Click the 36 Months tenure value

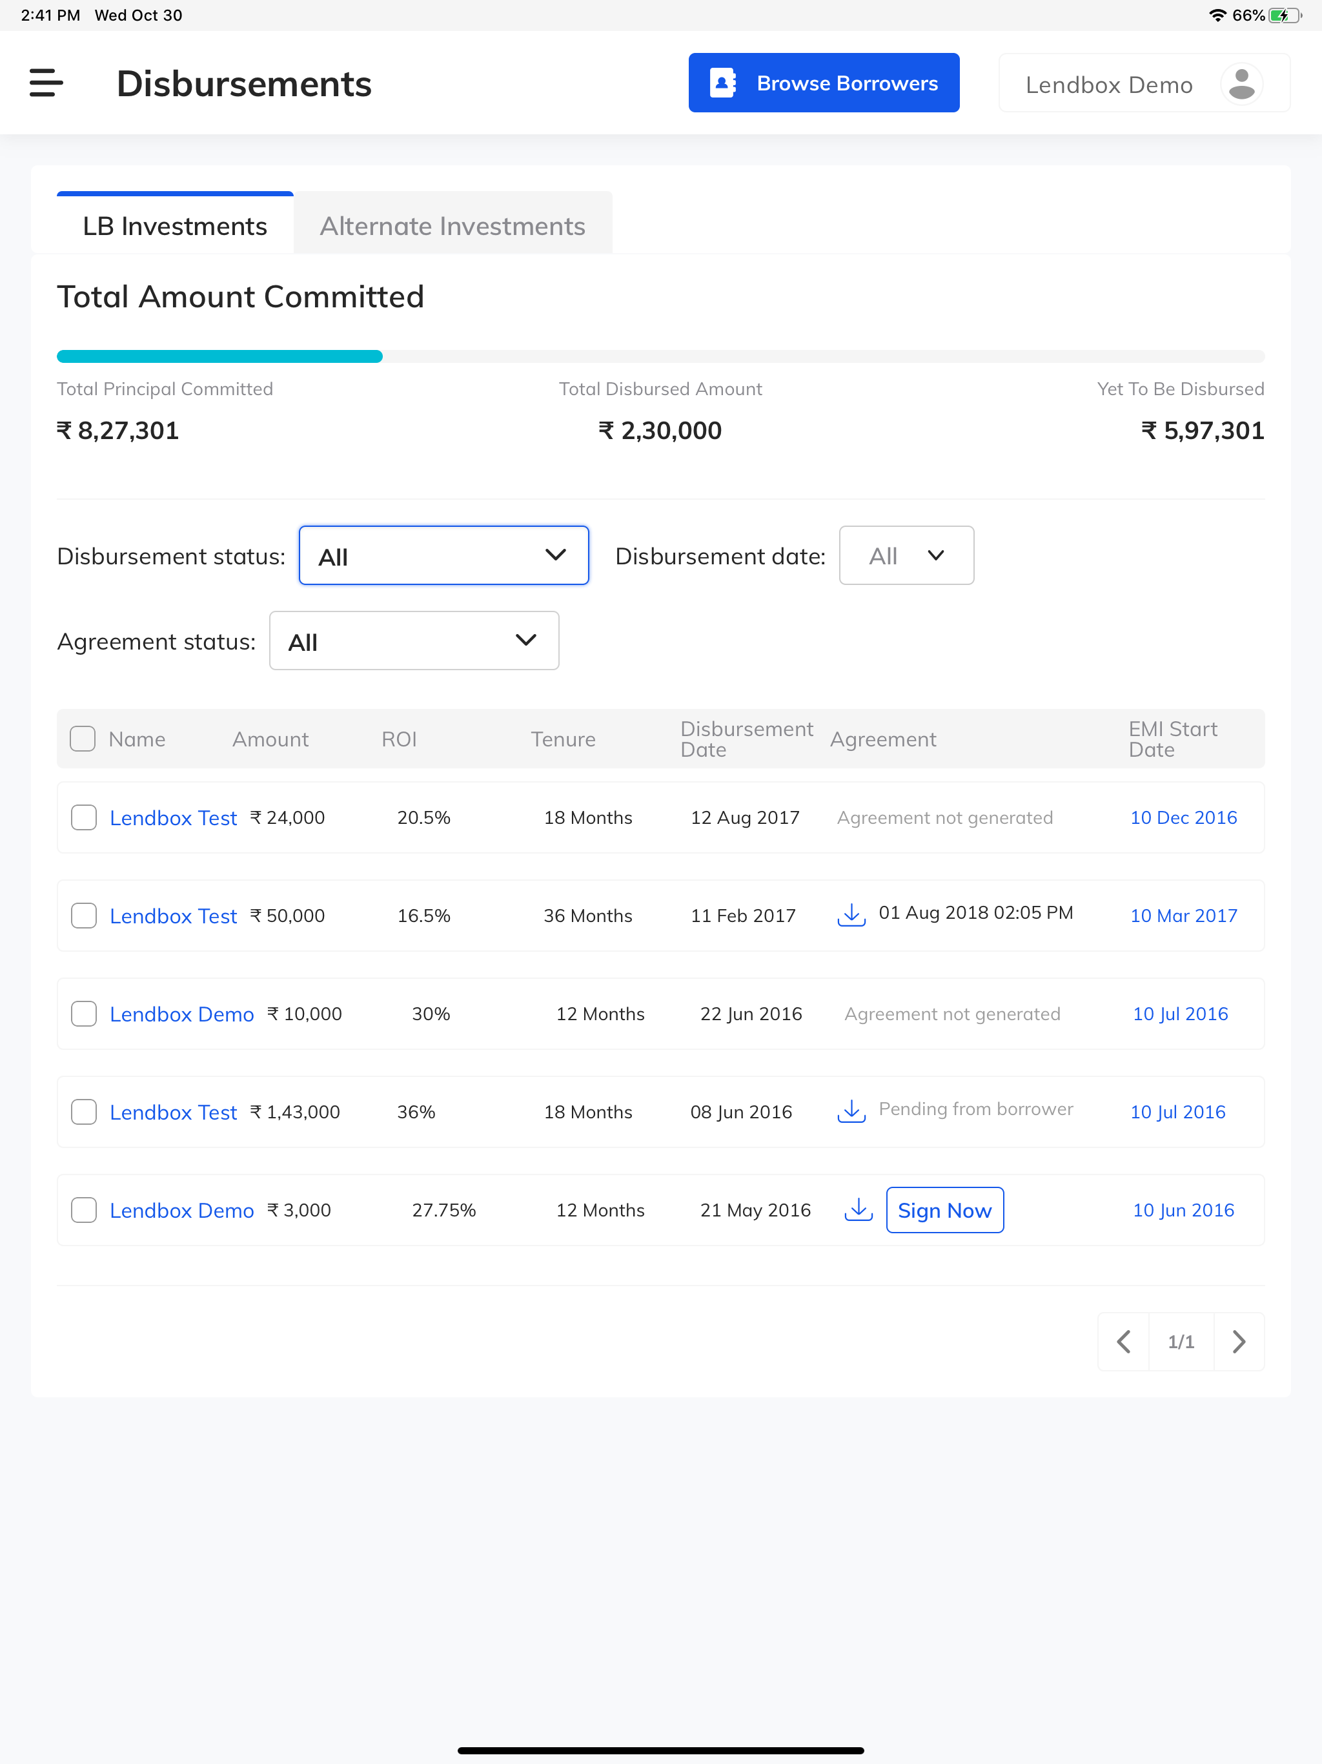(587, 916)
